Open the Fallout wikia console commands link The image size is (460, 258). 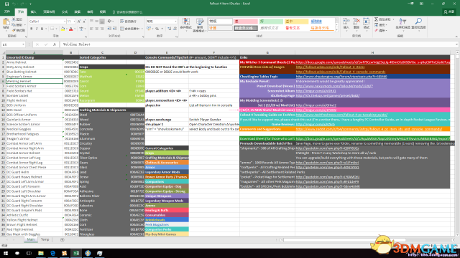[340, 72]
